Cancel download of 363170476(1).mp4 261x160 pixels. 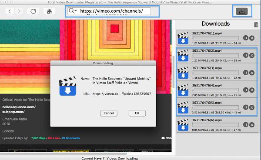click(252, 38)
